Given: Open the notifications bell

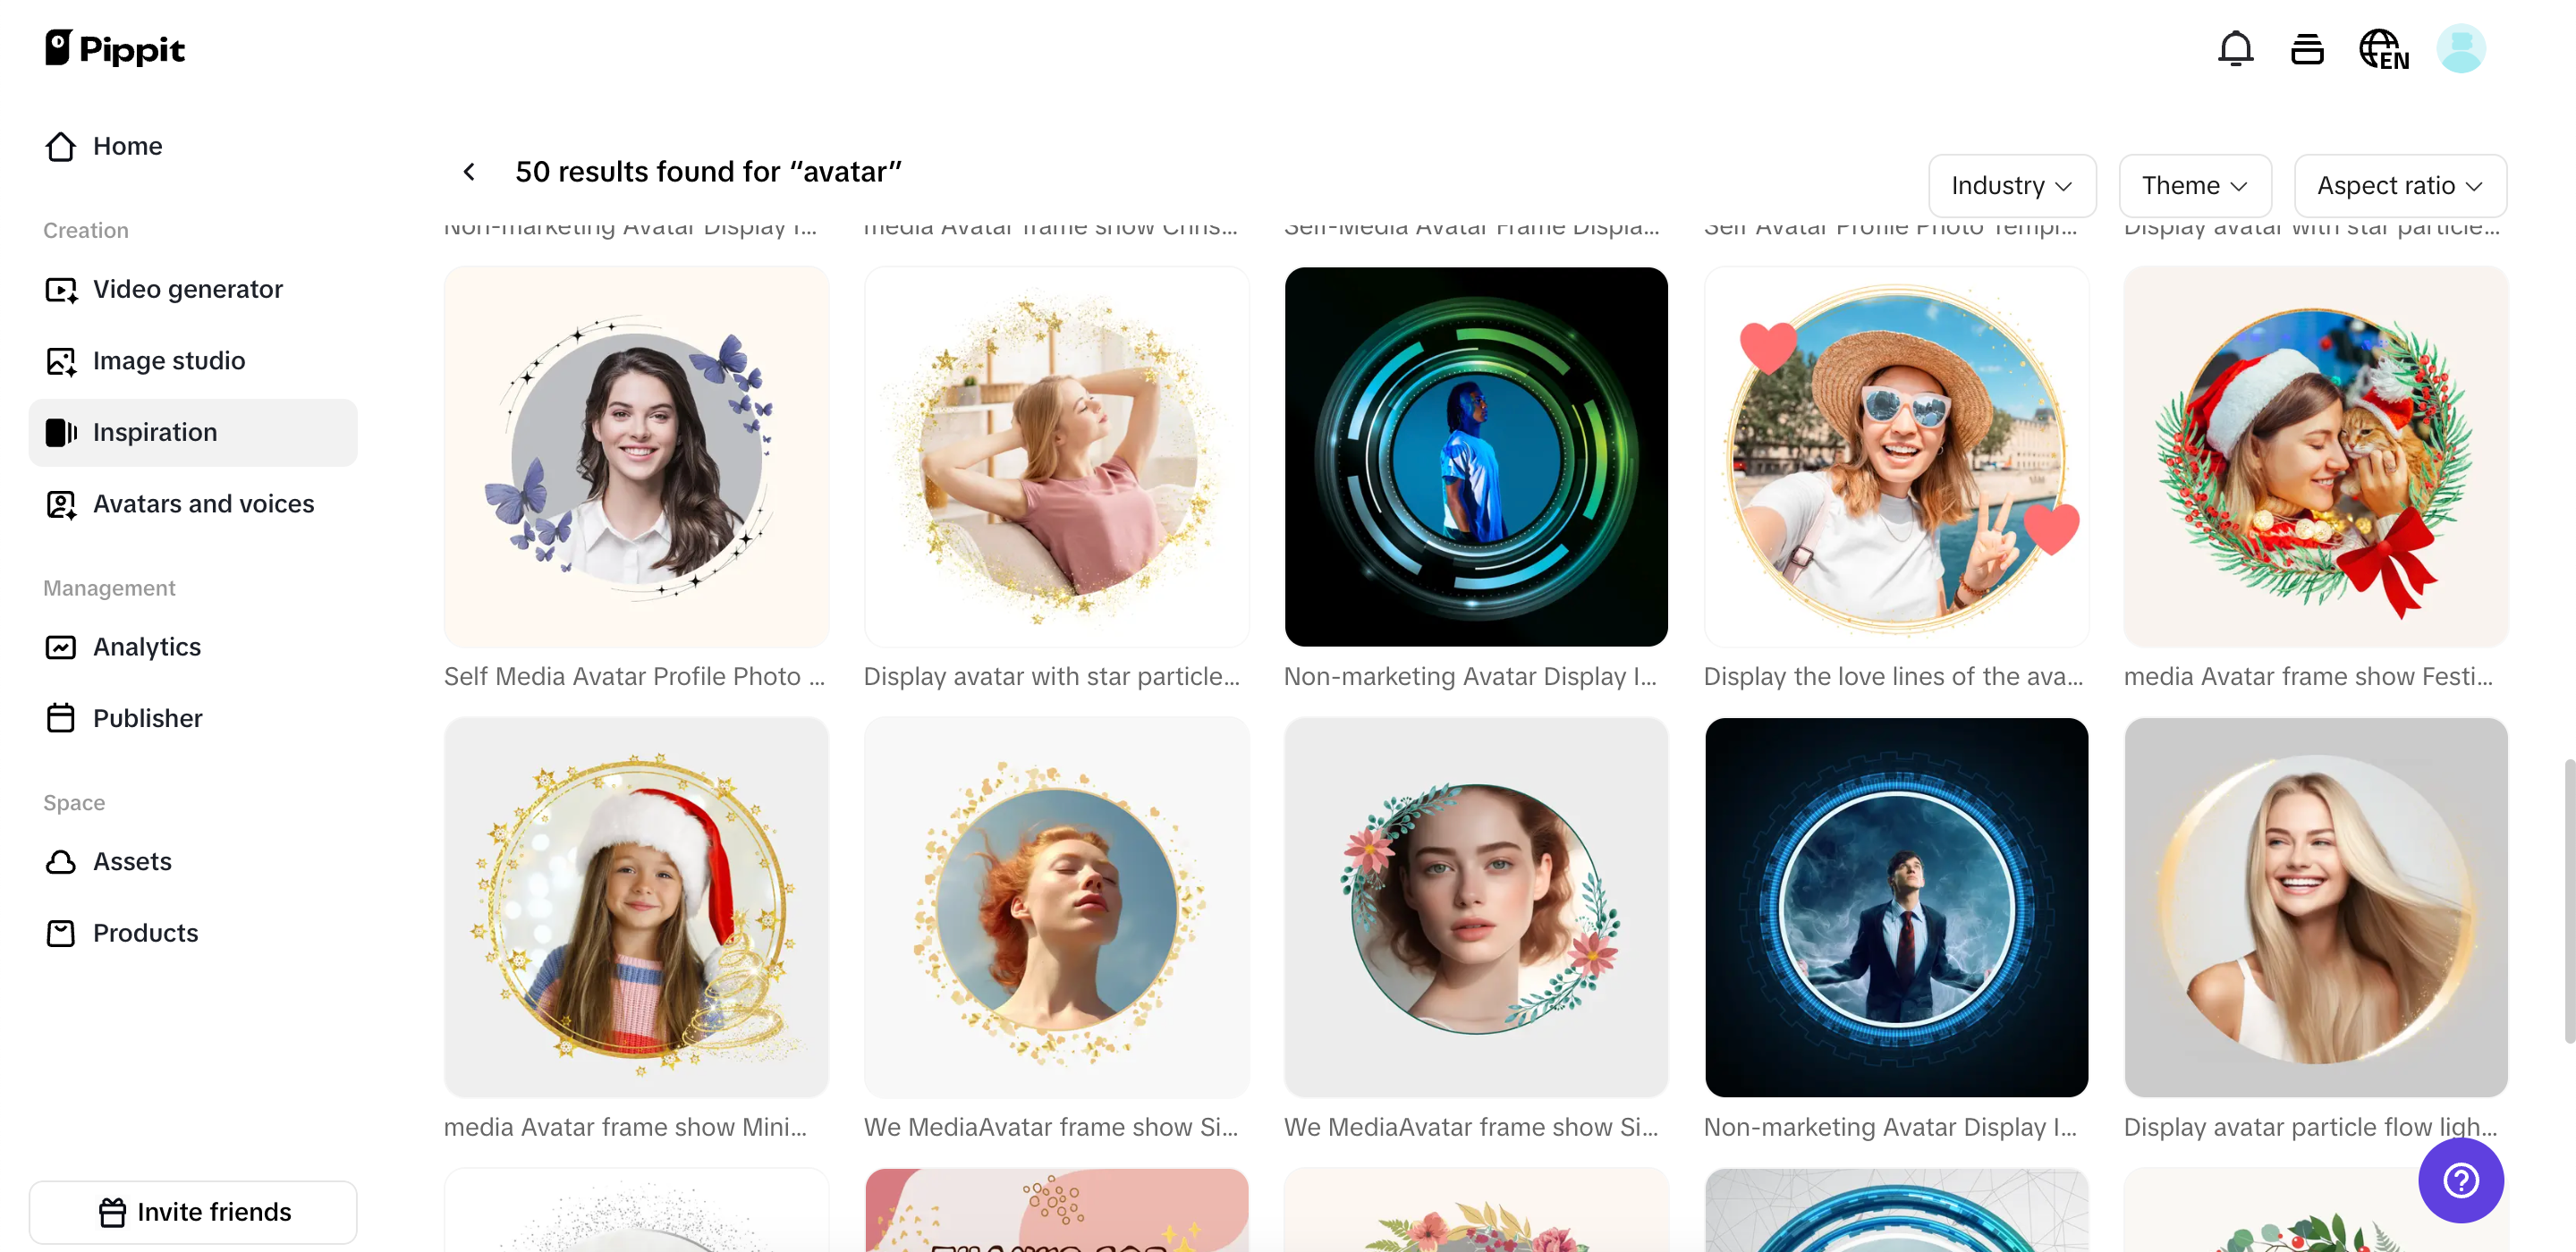Looking at the screenshot, I should (2236, 47).
